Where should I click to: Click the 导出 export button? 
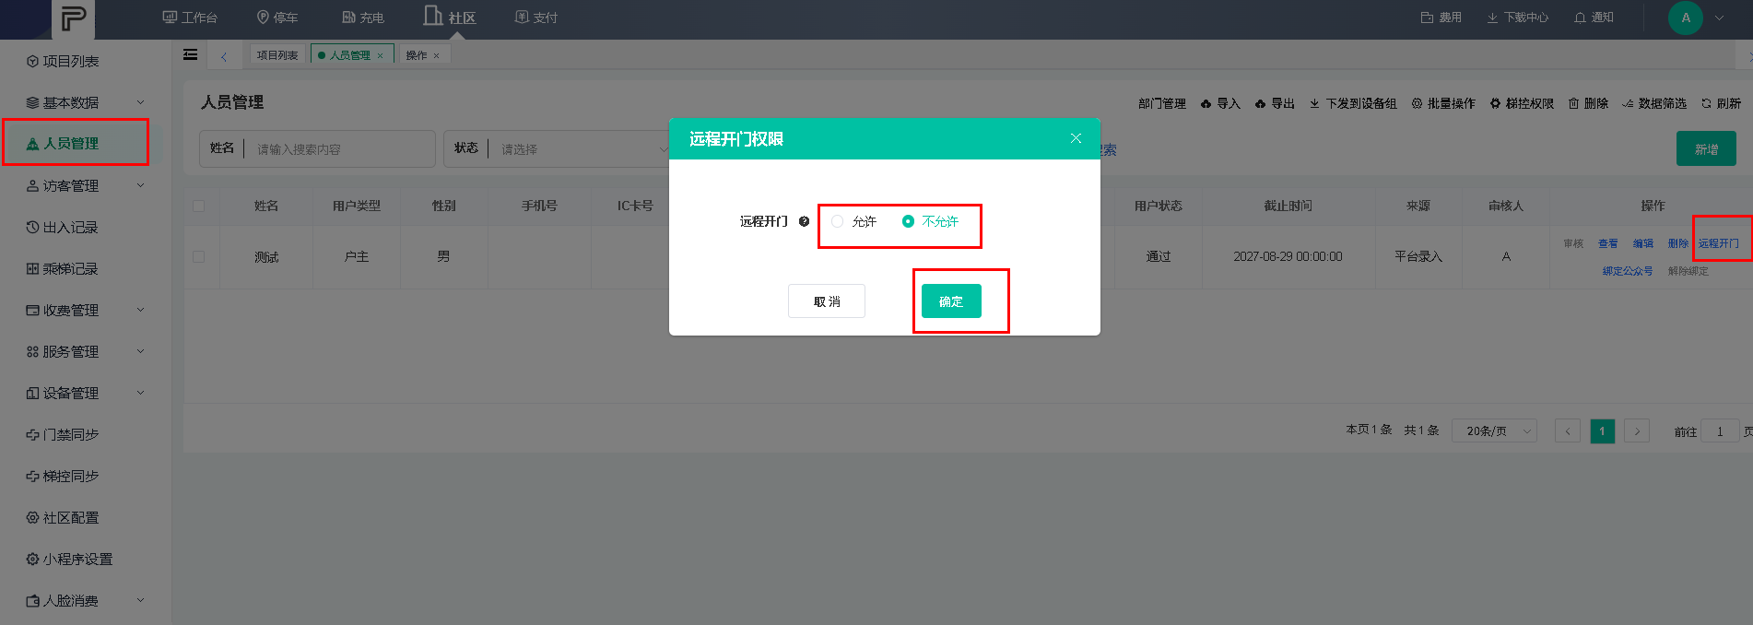click(x=1275, y=103)
